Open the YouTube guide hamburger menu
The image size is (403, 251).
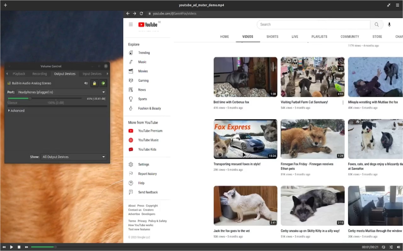coord(131,24)
